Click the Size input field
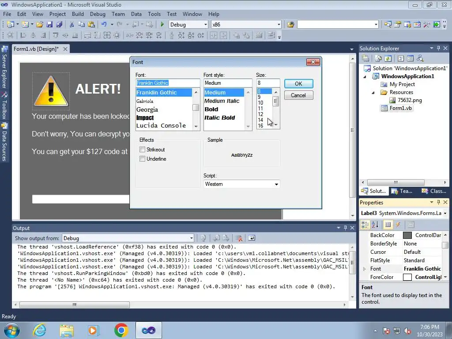The image size is (452, 339). point(268,83)
